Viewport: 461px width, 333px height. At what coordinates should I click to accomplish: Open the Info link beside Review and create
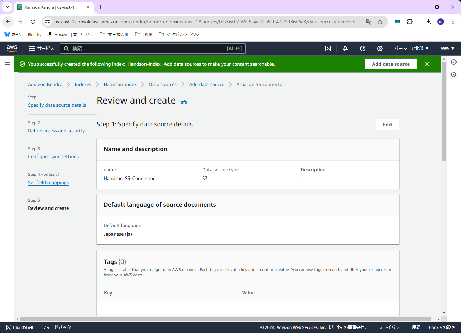coord(183,102)
